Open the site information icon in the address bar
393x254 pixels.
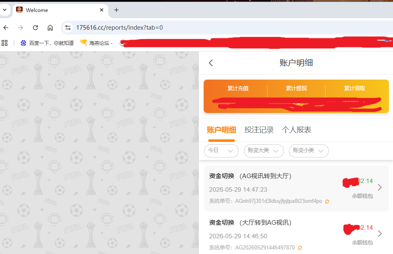pos(67,28)
